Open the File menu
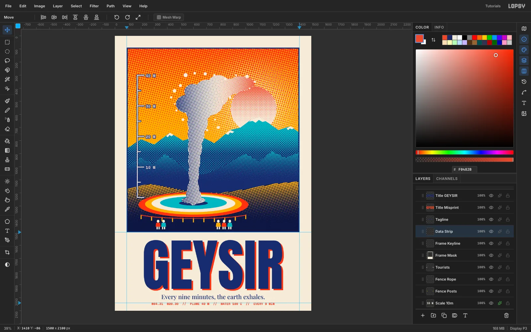This screenshot has height=332, width=531. pyautogui.click(x=8, y=6)
